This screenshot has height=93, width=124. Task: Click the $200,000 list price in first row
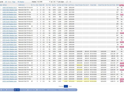coord(72,7)
